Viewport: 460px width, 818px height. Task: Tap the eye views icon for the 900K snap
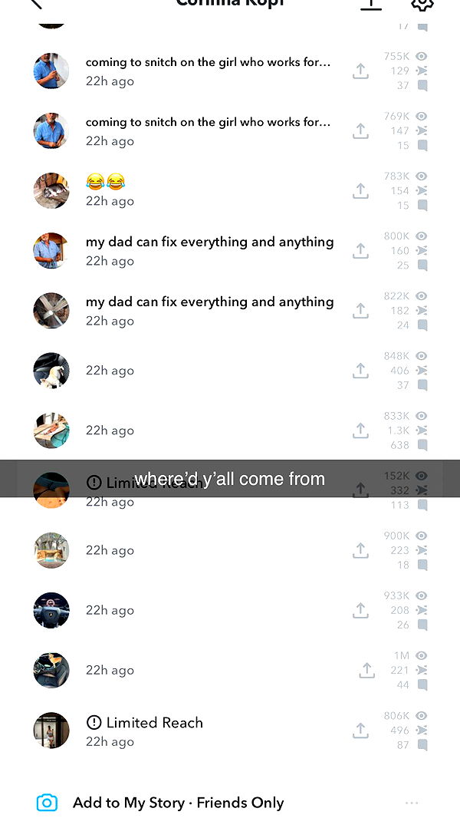(422, 536)
